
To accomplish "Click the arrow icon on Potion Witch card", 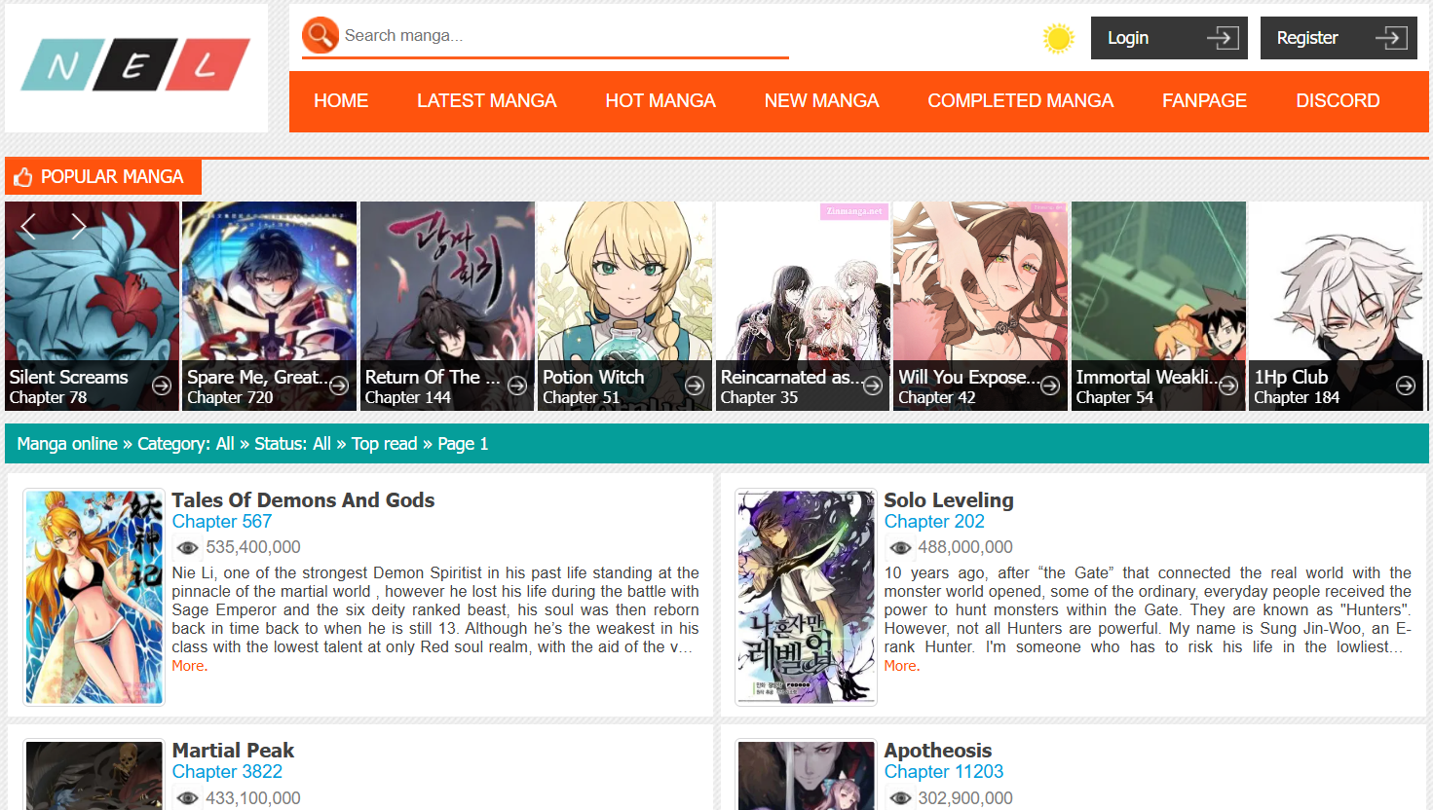I will pyautogui.click(x=695, y=386).
